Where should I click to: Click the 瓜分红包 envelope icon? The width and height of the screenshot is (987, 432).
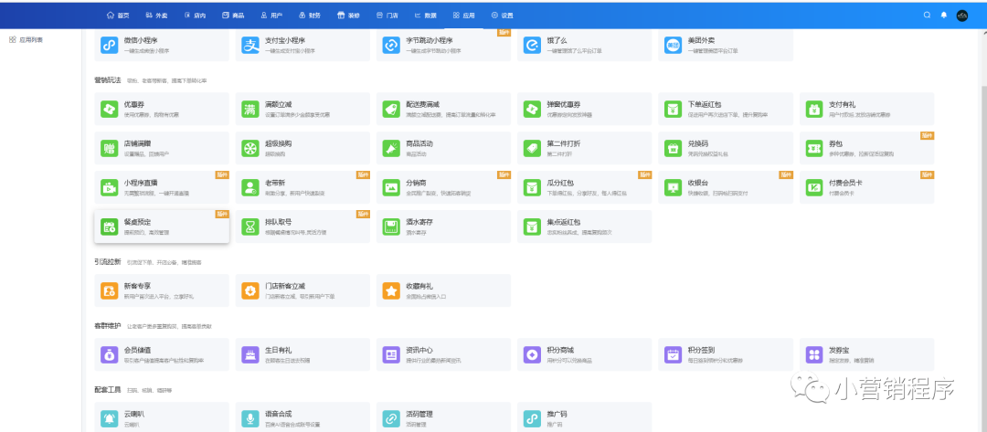[533, 187]
